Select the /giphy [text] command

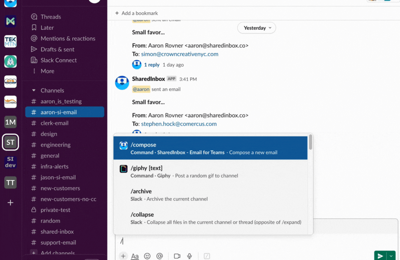coord(211,171)
